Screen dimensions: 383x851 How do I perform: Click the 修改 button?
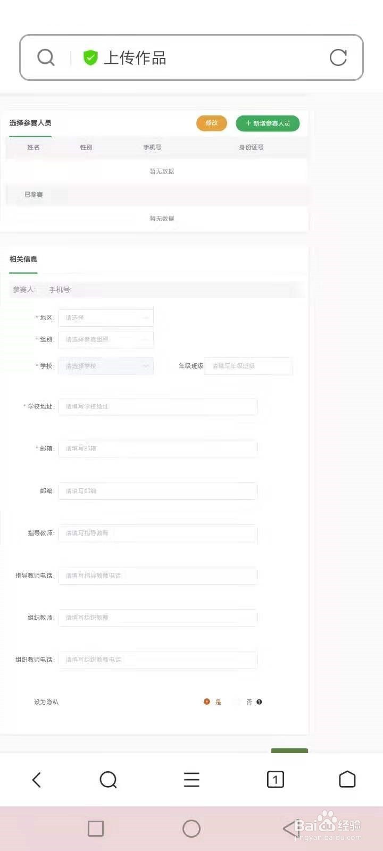(212, 123)
